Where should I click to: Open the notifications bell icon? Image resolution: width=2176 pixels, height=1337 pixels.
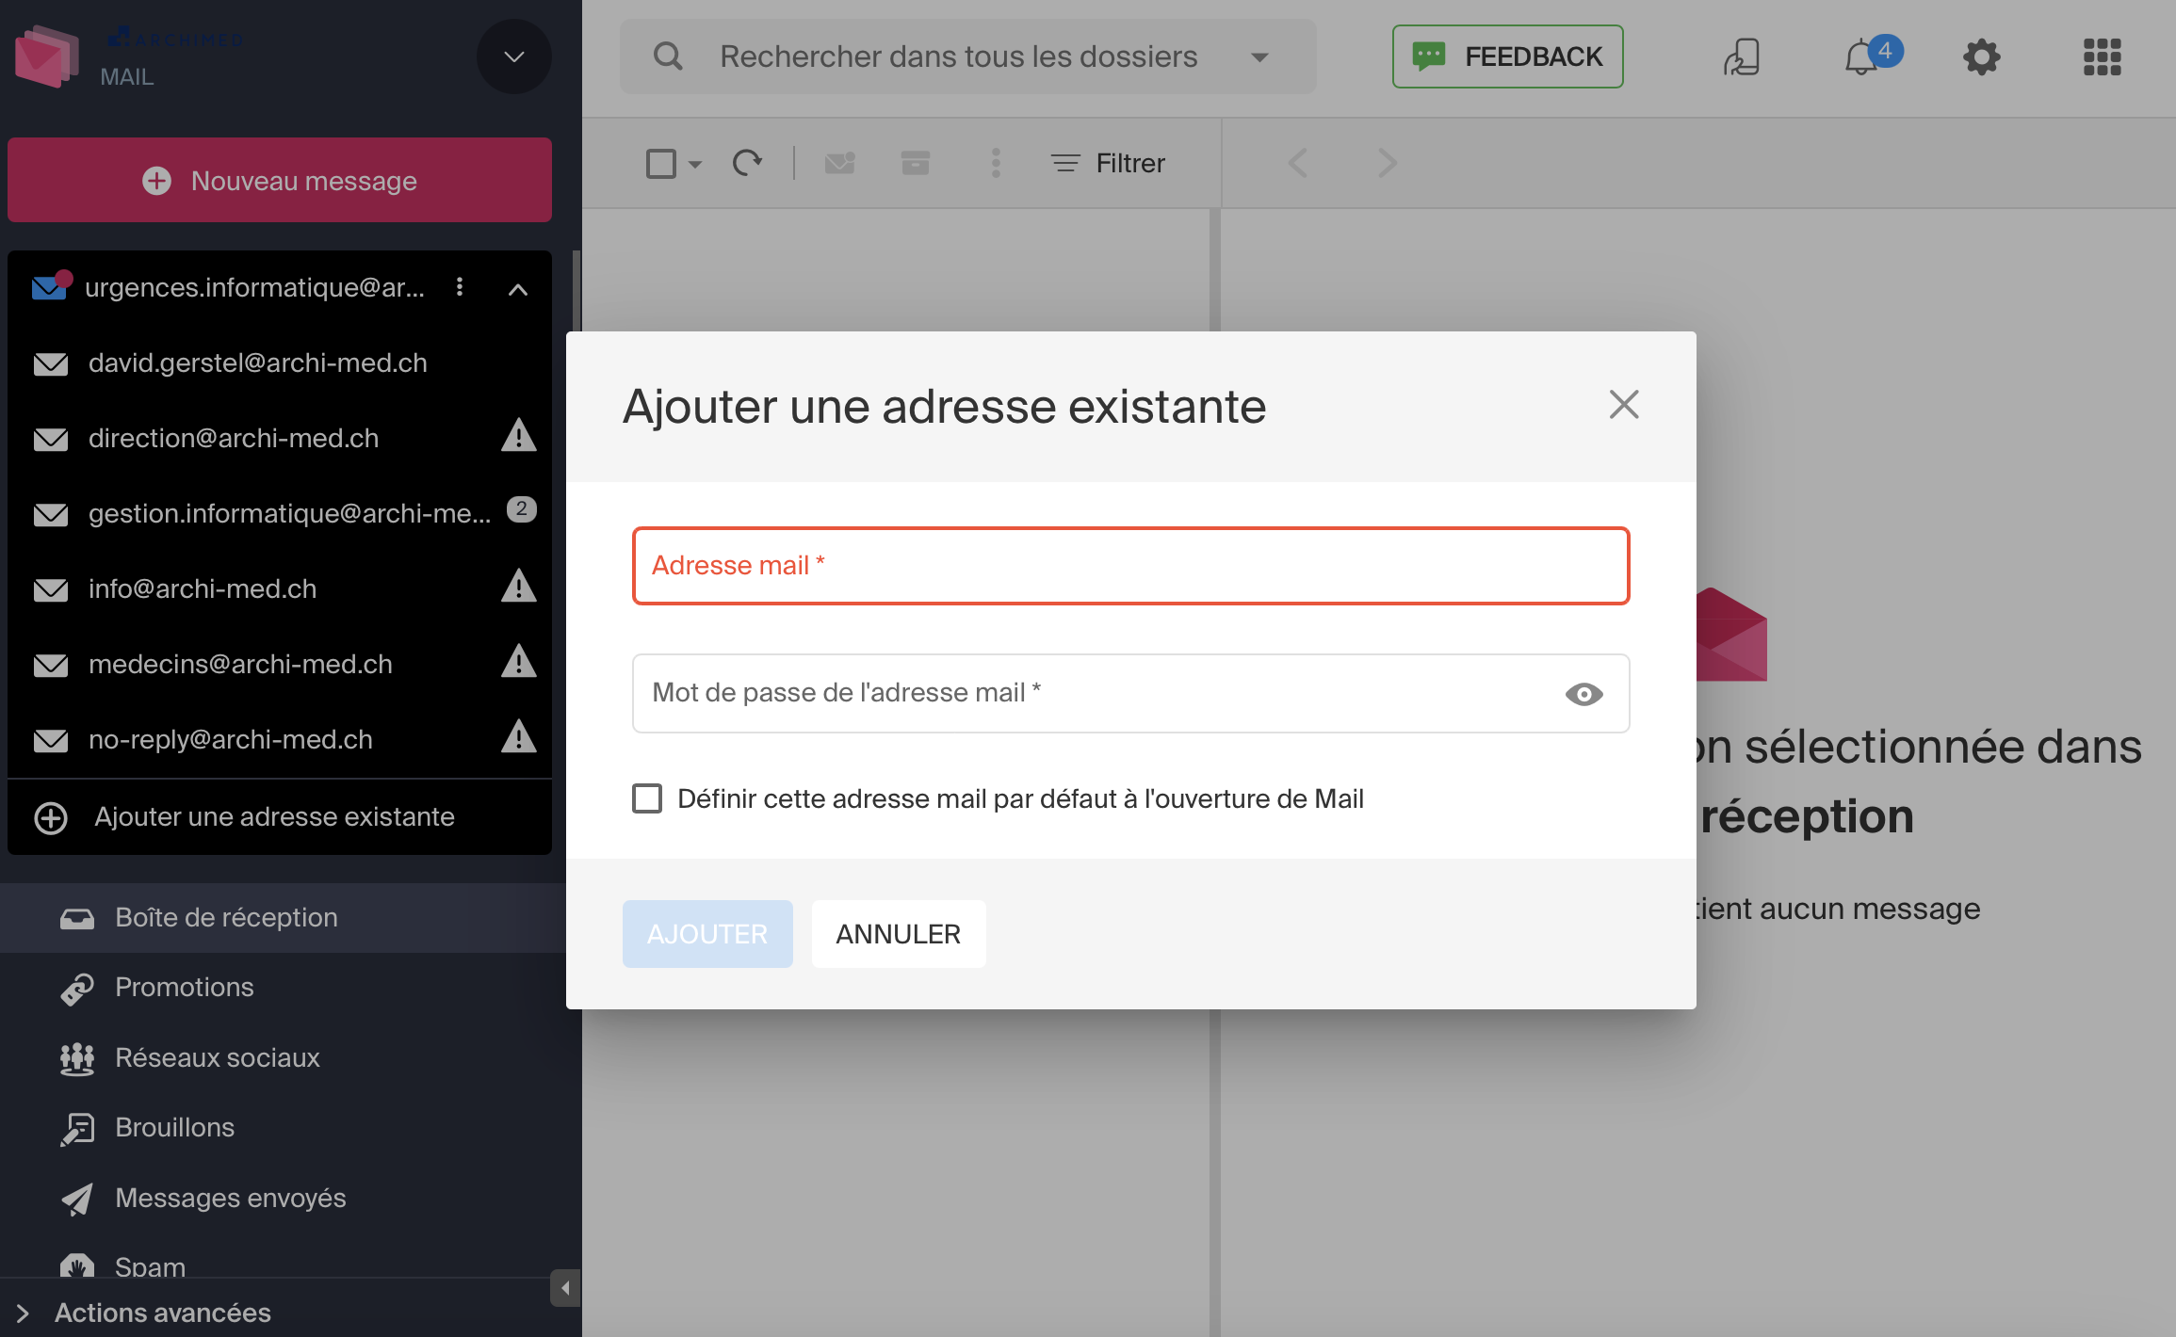point(1861,57)
